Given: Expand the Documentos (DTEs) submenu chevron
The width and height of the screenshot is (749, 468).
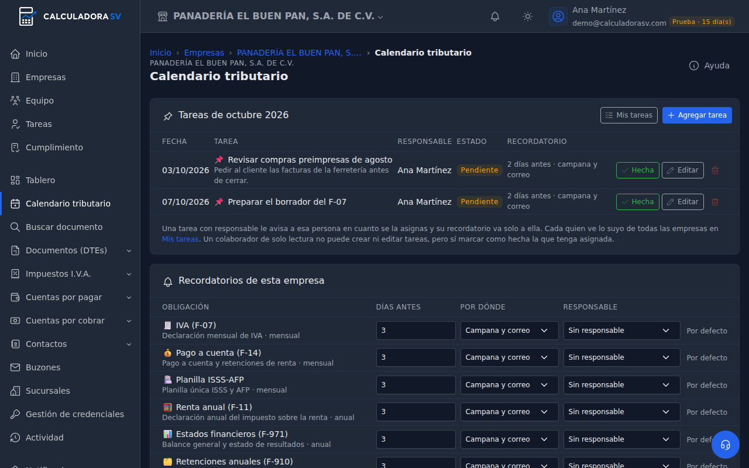Looking at the screenshot, I should click(129, 251).
